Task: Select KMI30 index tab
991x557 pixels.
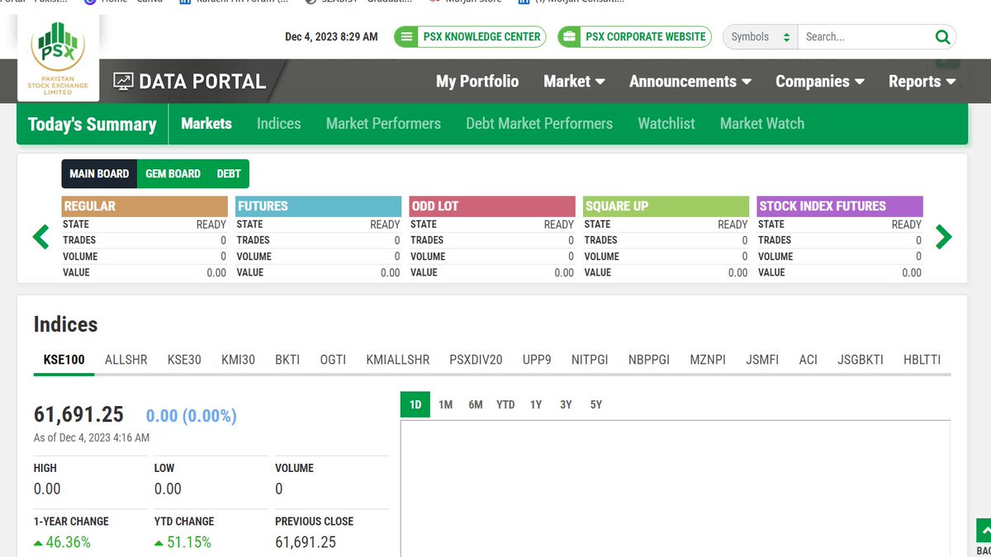Action: point(238,360)
